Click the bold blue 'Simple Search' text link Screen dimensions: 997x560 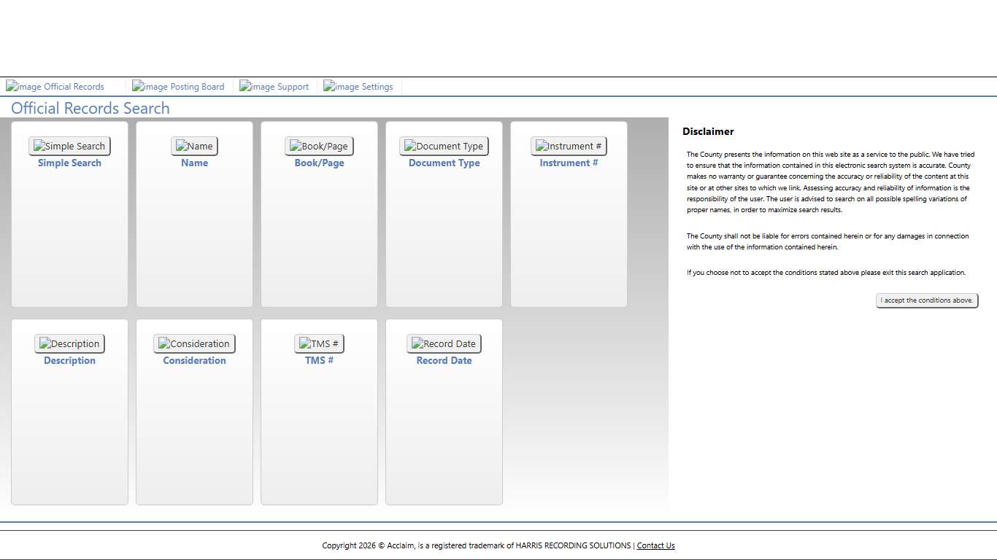pyautogui.click(x=69, y=163)
